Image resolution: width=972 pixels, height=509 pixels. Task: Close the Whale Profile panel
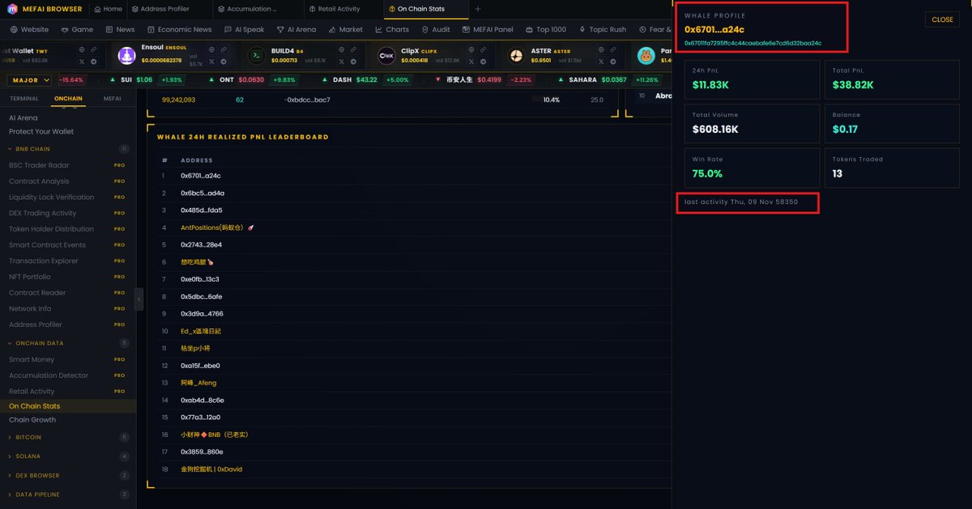[942, 19]
